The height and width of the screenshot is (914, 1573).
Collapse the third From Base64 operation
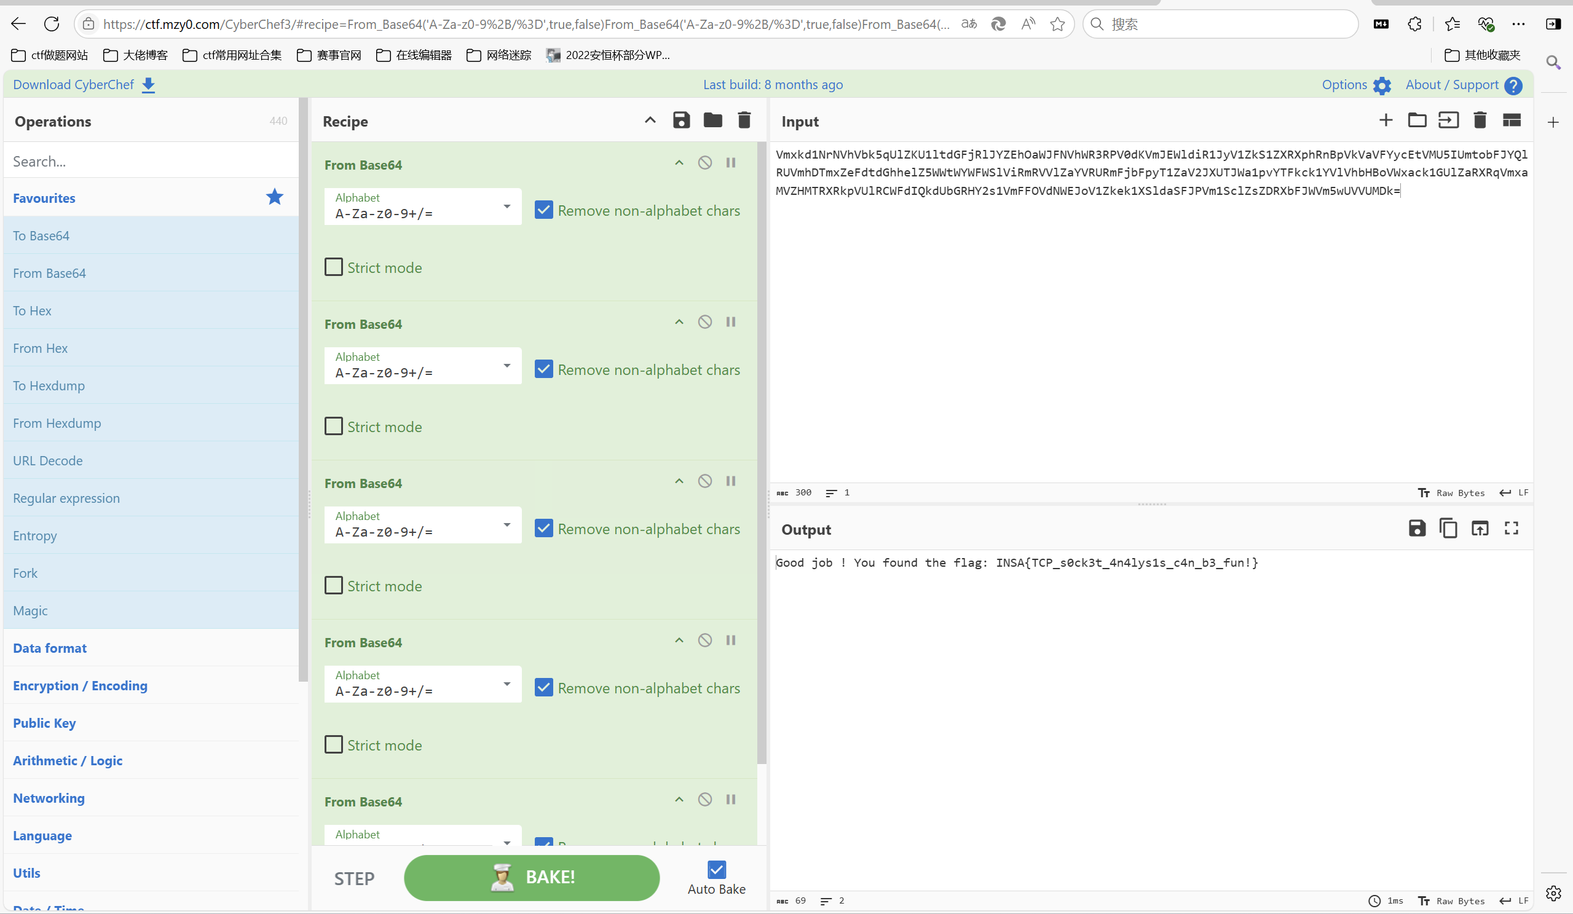[679, 481]
